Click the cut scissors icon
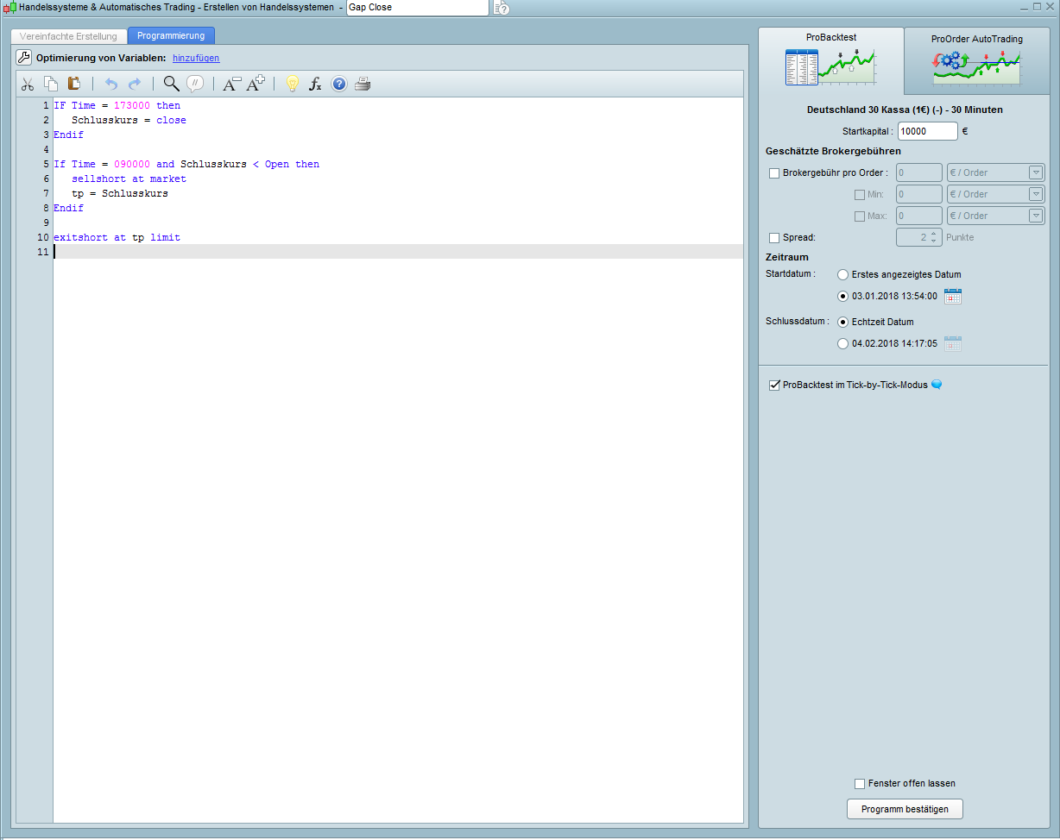The image size is (1060, 840). (28, 84)
